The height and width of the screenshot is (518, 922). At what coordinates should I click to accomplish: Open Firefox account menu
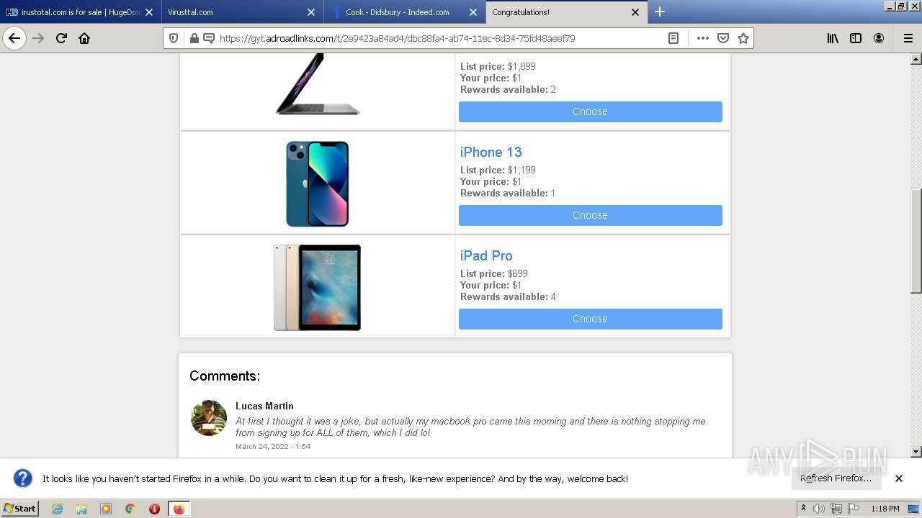pyautogui.click(x=879, y=38)
